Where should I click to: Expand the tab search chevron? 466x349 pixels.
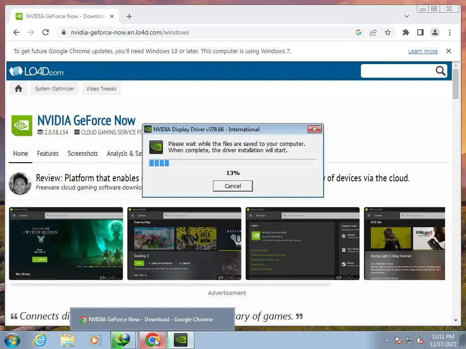[x=406, y=16]
